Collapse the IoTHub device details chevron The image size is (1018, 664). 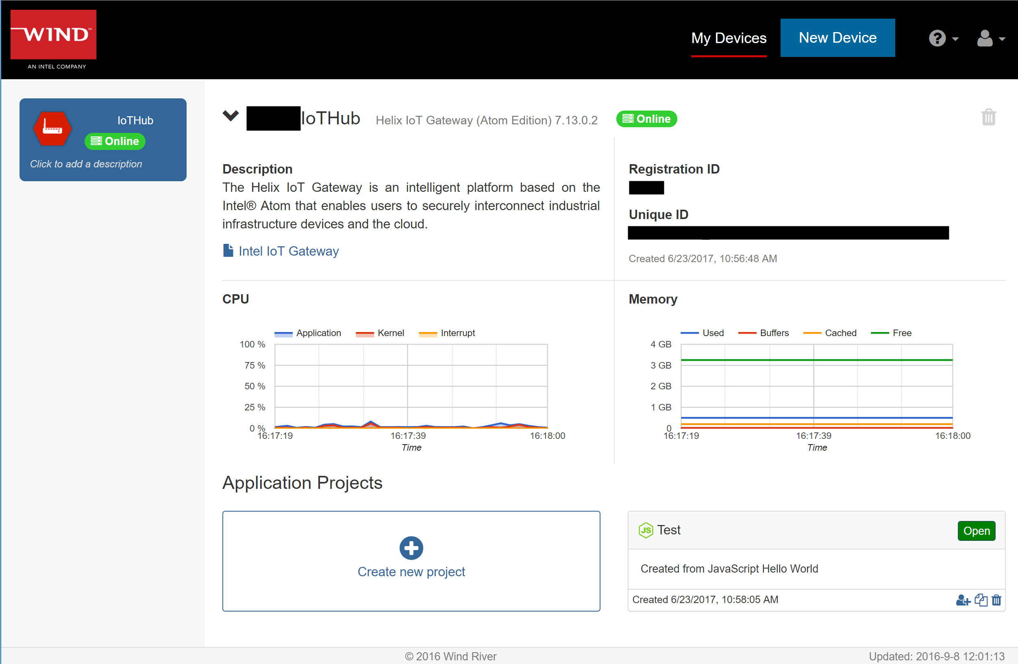[x=231, y=115]
